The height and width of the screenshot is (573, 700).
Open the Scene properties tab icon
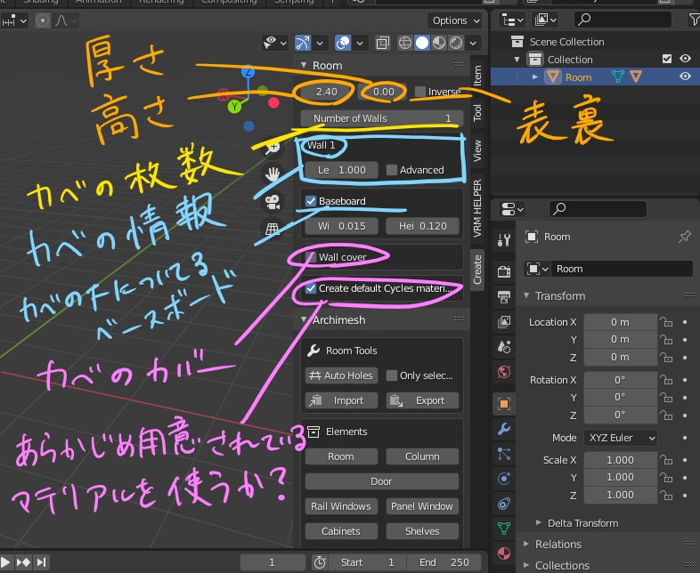[504, 346]
